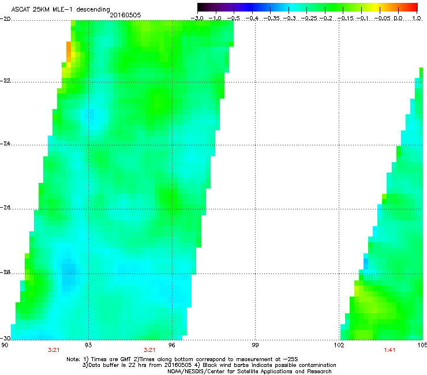Screen dimensions: 427x375
Task: Click the "-0.3" color scale label
Action: click(289, 18)
